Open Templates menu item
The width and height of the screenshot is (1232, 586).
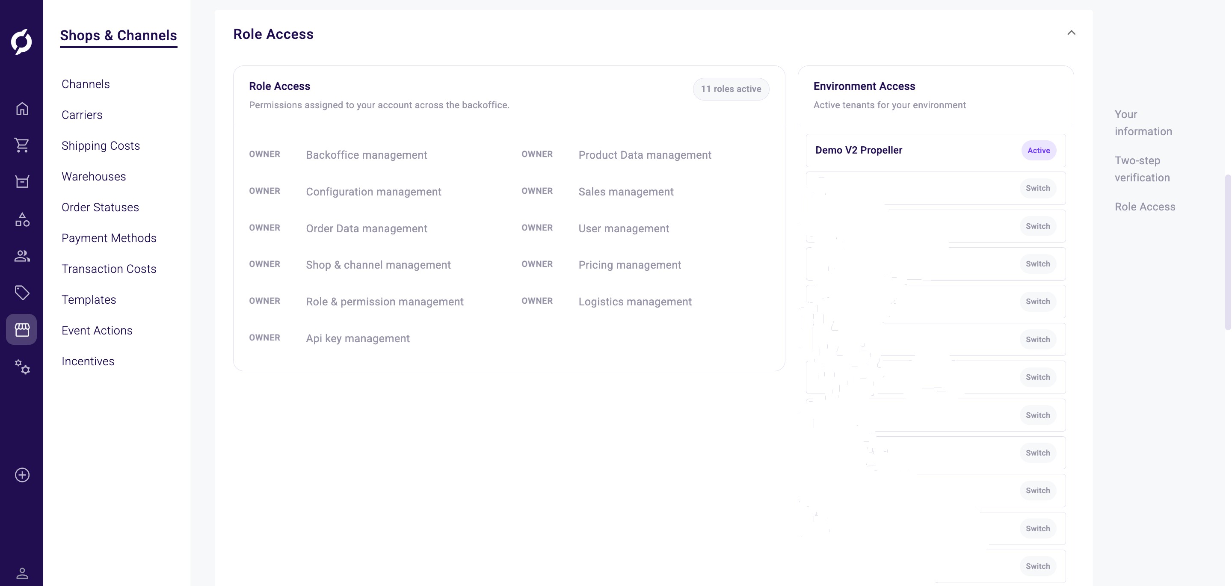click(x=89, y=300)
